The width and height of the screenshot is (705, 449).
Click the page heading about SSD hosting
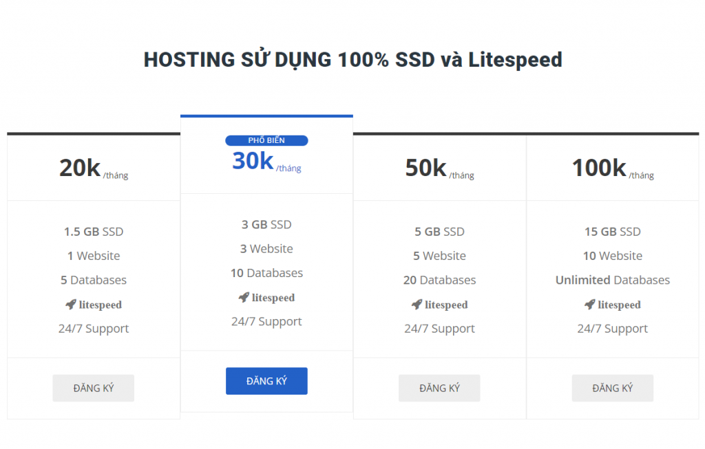coord(353,60)
